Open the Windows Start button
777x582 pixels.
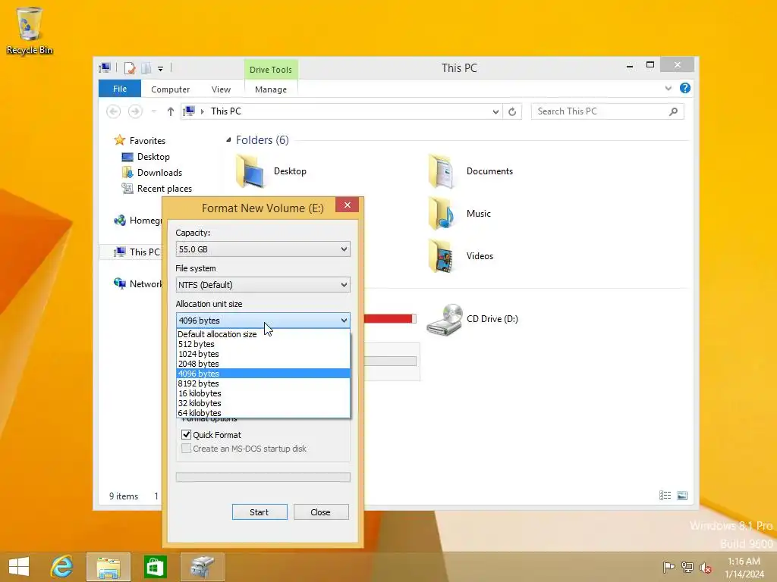click(x=19, y=567)
